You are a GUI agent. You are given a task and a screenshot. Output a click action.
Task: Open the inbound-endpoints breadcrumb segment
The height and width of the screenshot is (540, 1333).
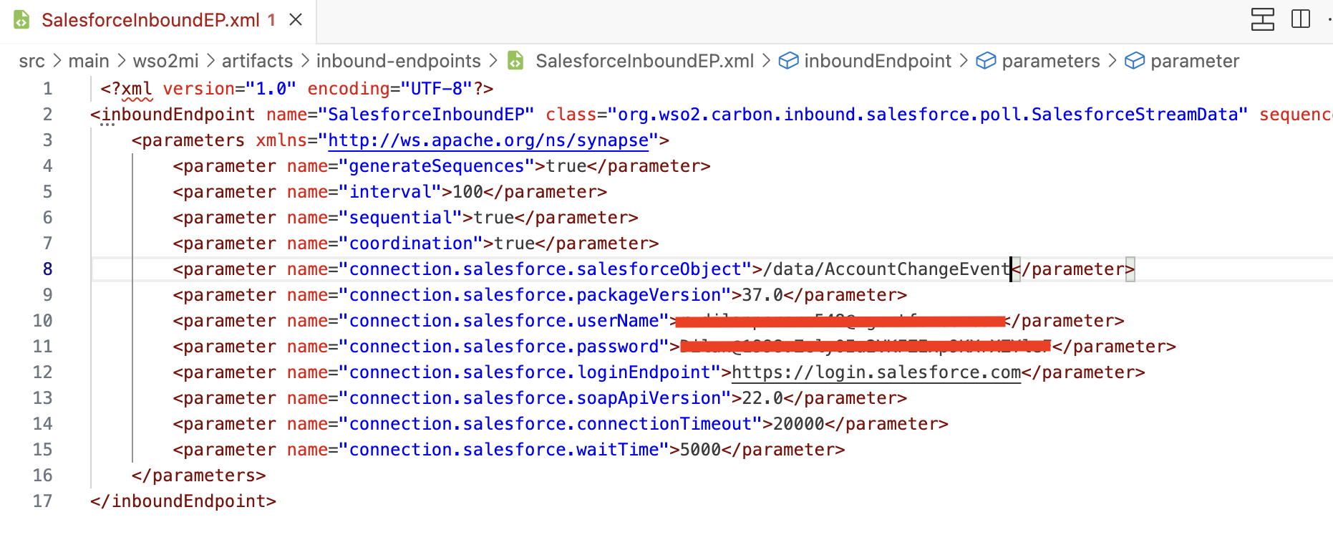[399, 61]
